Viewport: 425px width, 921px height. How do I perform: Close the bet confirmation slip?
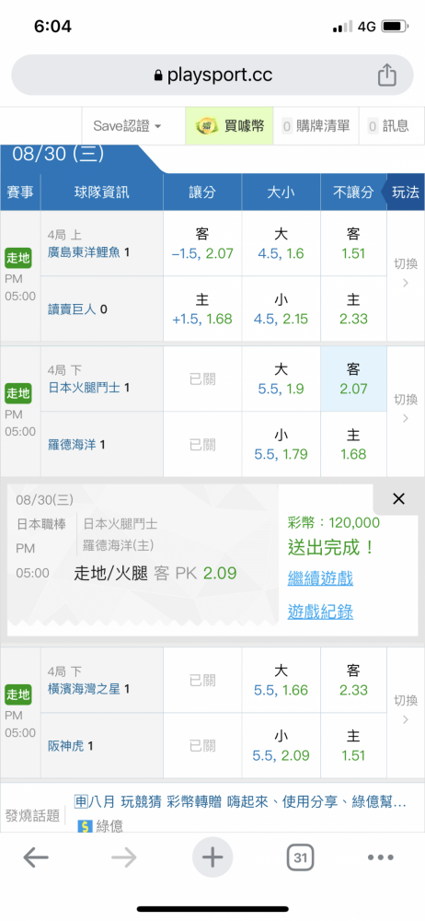398,498
